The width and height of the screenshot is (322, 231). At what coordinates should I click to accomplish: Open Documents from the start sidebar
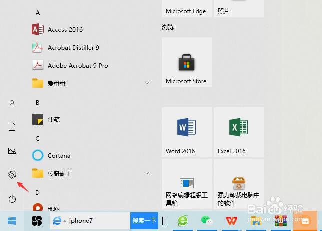[12, 127]
